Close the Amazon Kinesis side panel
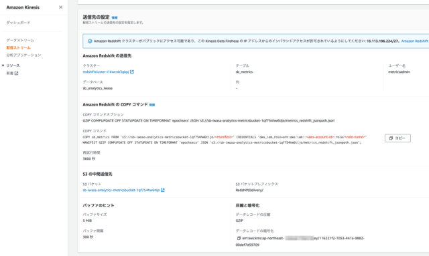 point(60,7)
